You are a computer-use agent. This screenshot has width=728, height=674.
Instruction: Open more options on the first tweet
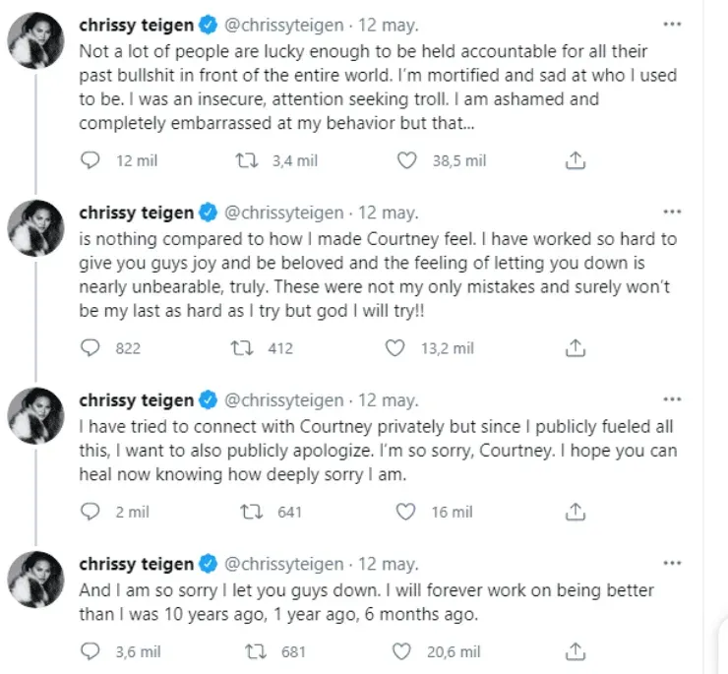point(672,24)
